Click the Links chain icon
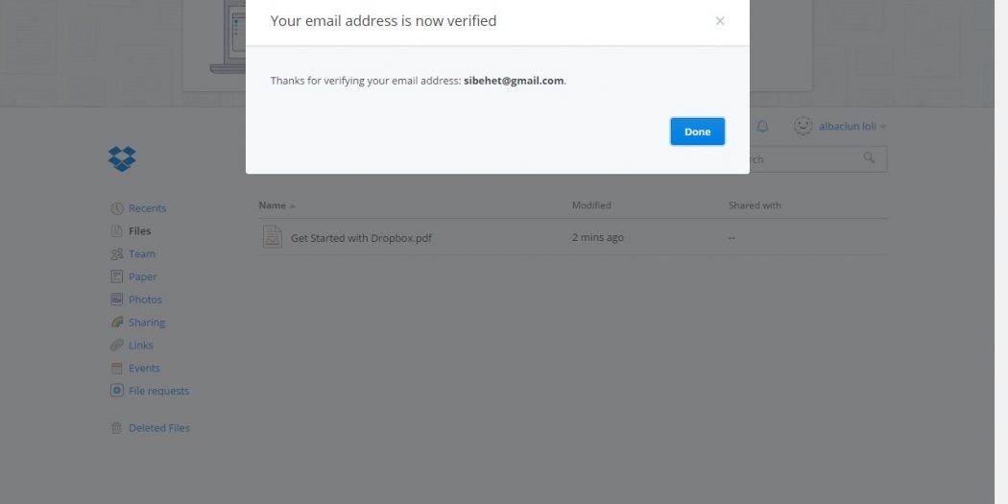Viewport: 1008px width, 504px height. point(116,346)
